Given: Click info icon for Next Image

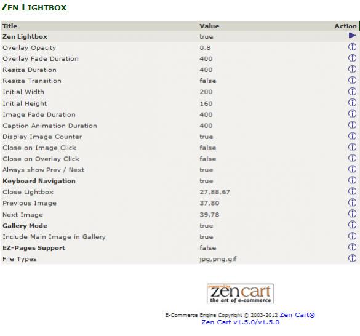Looking at the screenshot, I should (352, 214).
